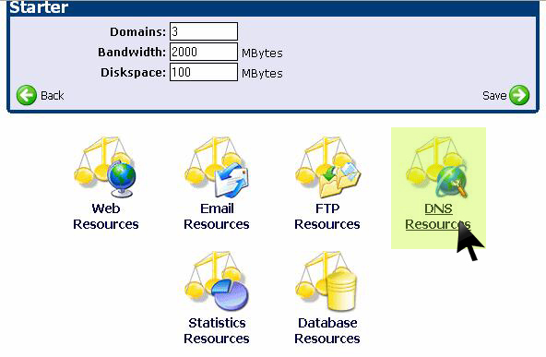Open the DNS Resources globe icon
Viewport: 546px width, 357px height.
[438, 167]
